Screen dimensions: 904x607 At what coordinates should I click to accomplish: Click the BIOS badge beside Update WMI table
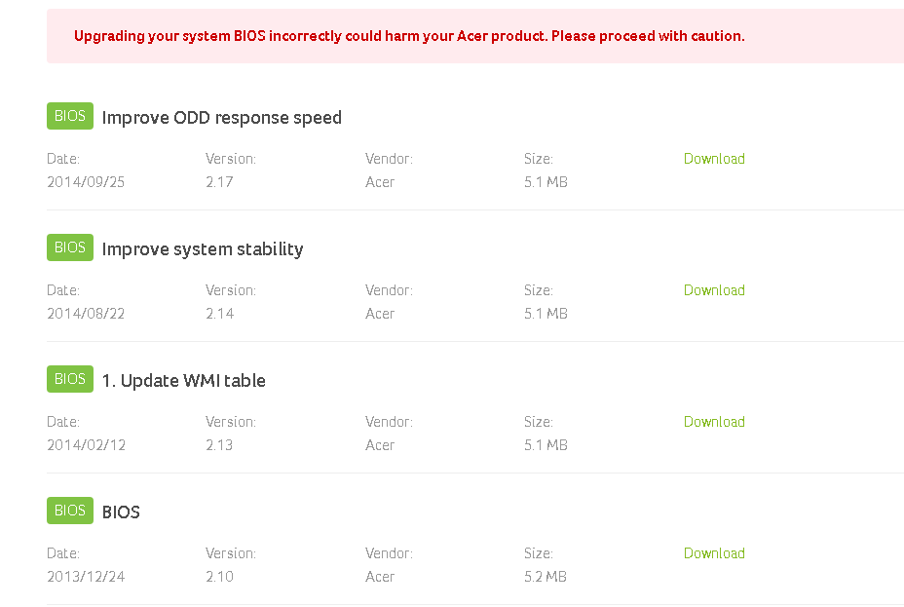(69, 379)
